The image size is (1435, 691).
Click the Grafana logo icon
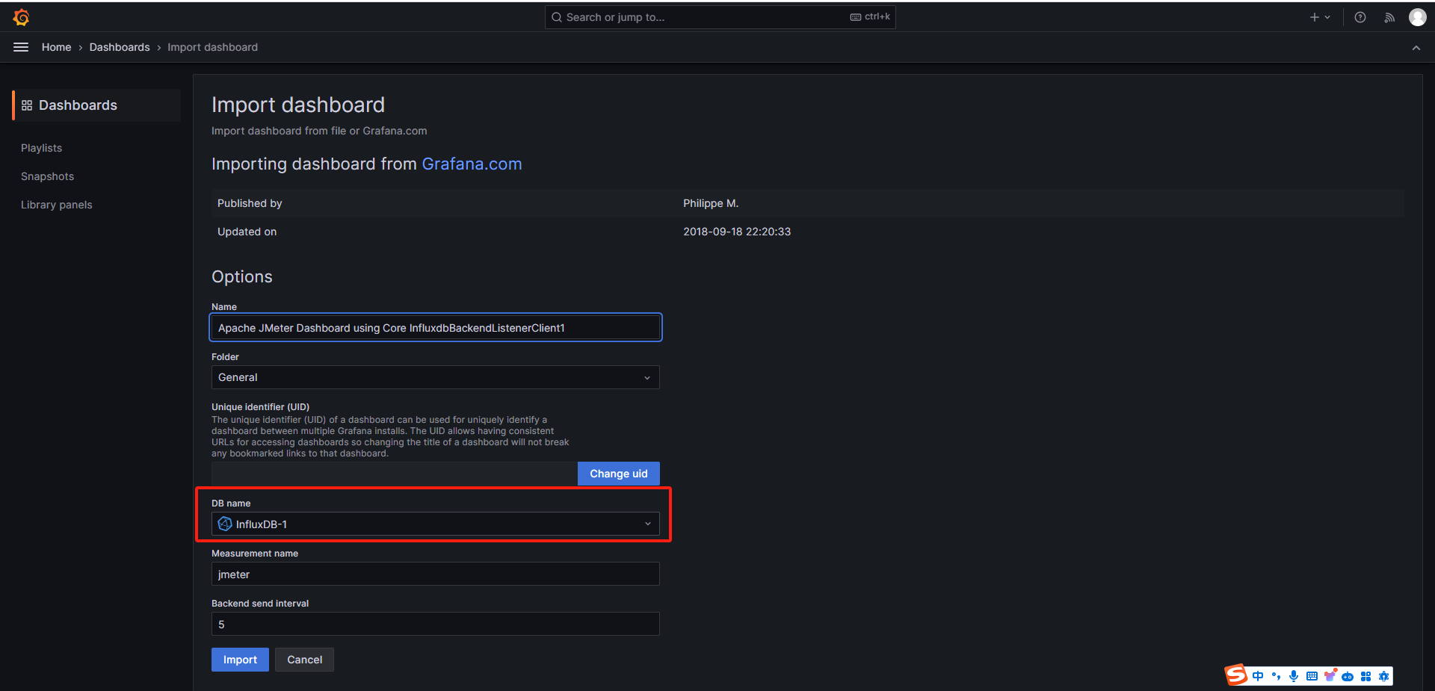tap(22, 17)
